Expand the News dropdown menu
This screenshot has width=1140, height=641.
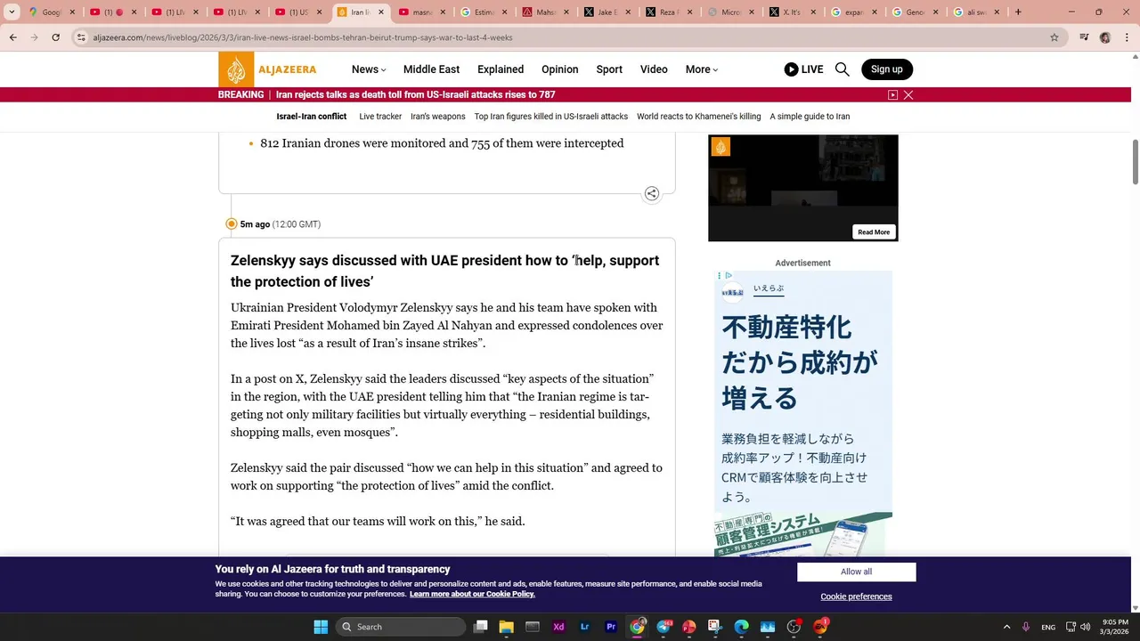(x=369, y=69)
